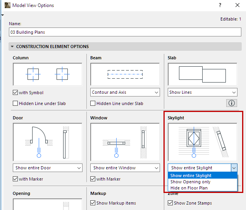Disable Show Markup items checkbox

(x=93, y=203)
